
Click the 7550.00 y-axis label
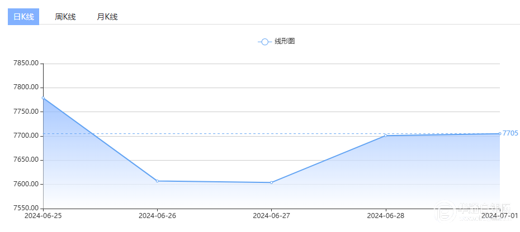(x=26, y=208)
